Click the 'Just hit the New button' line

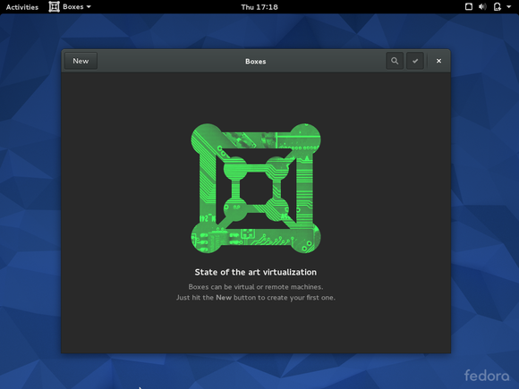(256, 298)
